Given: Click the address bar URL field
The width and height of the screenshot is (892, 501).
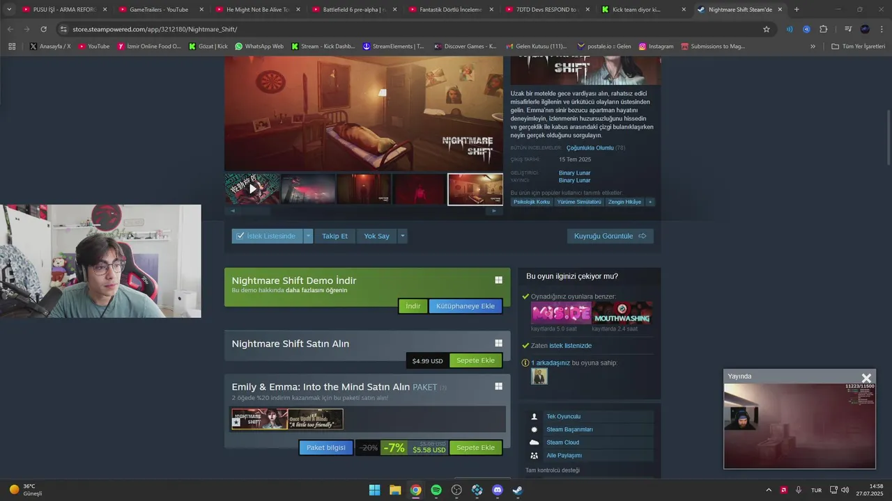Looking at the screenshot, I should [411, 29].
